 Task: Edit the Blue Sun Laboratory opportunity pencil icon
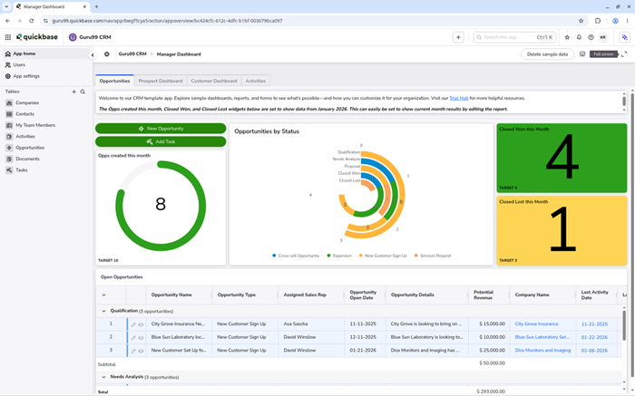[x=133, y=338]
